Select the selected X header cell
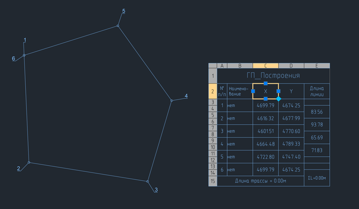Viewport: 359px width, 209px height. coord(265,92)
